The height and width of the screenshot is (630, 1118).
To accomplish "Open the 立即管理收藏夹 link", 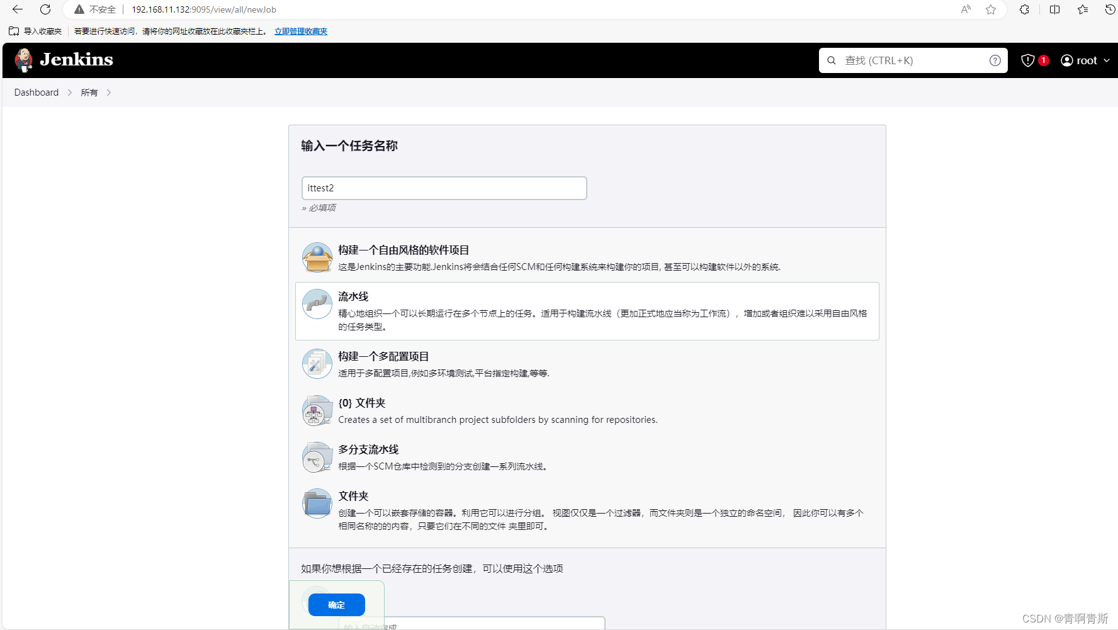I will [301, 31].
